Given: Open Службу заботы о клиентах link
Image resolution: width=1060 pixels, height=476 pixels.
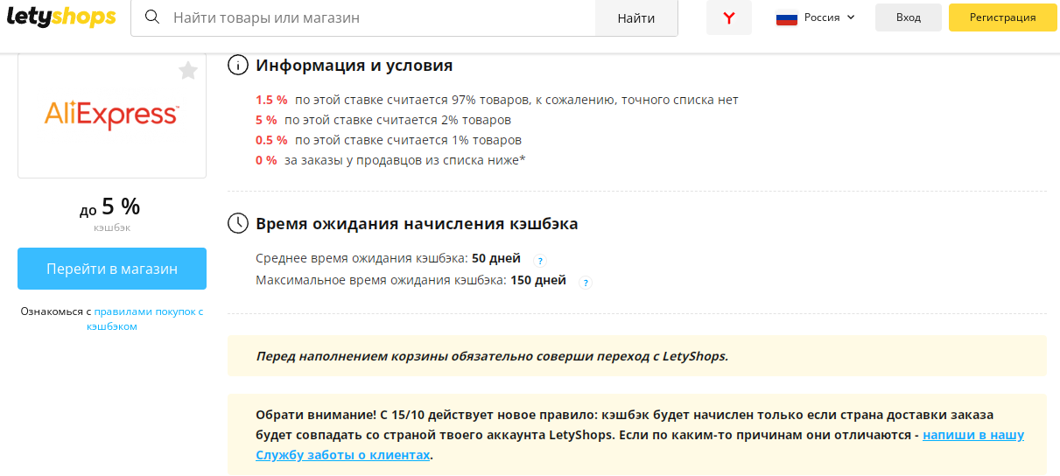Looking at the screenshot, I should [x=343, y=455].
